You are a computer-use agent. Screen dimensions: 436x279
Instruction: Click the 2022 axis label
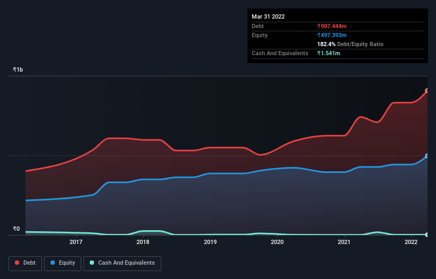coord(411,242)
